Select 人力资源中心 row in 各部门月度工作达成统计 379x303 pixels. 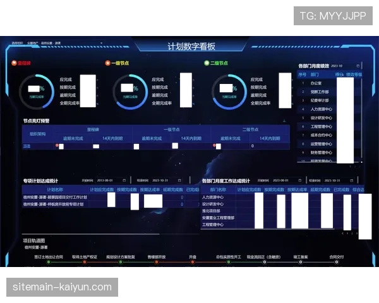point(214,197)
